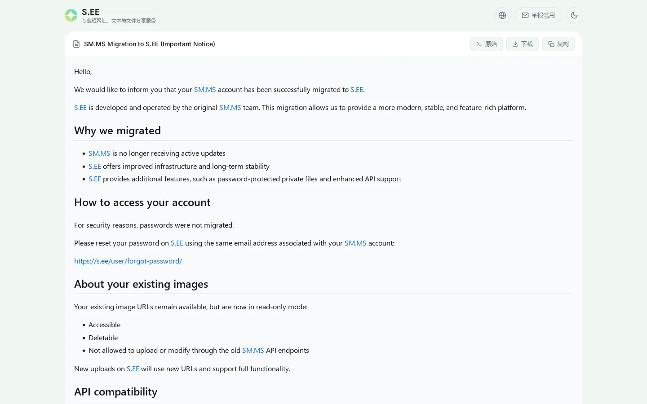Screen dimensions: 647x404
Task: Open SM.MS link before 'account:' in password sentence
Action: [x=355, y=243]
